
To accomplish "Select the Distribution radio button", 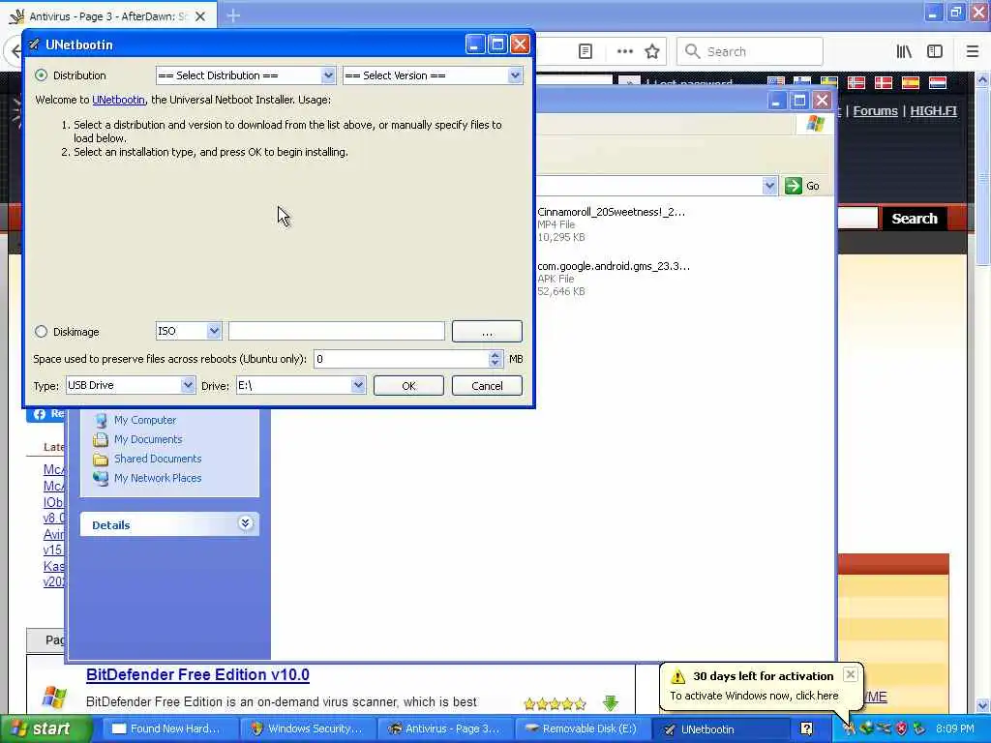I will [x=41, y=75].
